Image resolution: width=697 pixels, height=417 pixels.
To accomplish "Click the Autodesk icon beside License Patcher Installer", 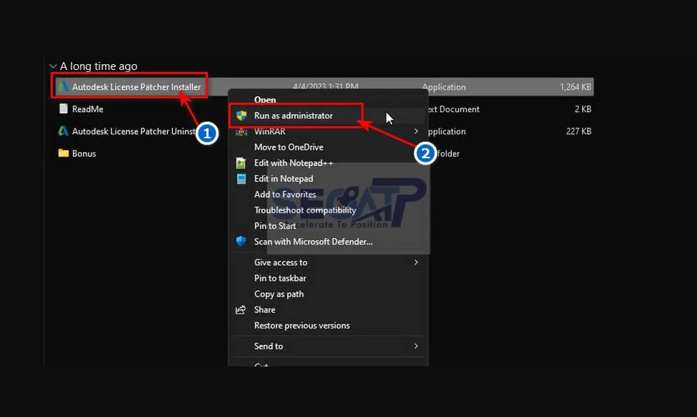I will click(x=64, y=87).
